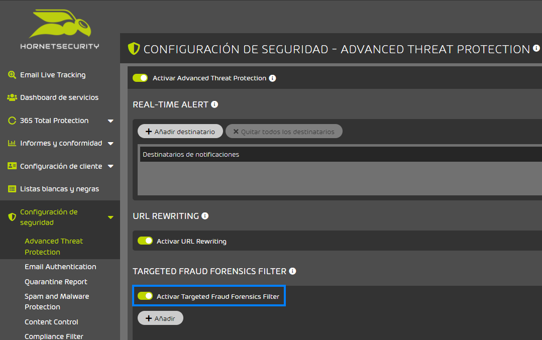542x340 pixels.
Task: Select Quarantine Report submenu item
Action: click(x=56, y=282)
